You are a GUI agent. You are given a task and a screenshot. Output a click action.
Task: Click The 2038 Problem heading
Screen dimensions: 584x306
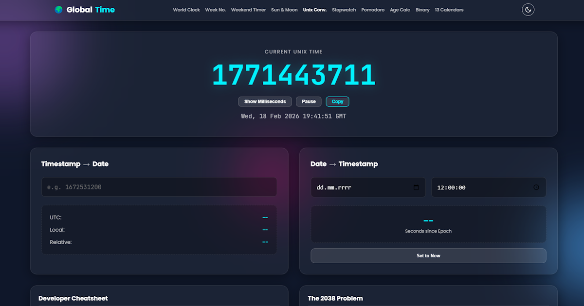point(335,298)
